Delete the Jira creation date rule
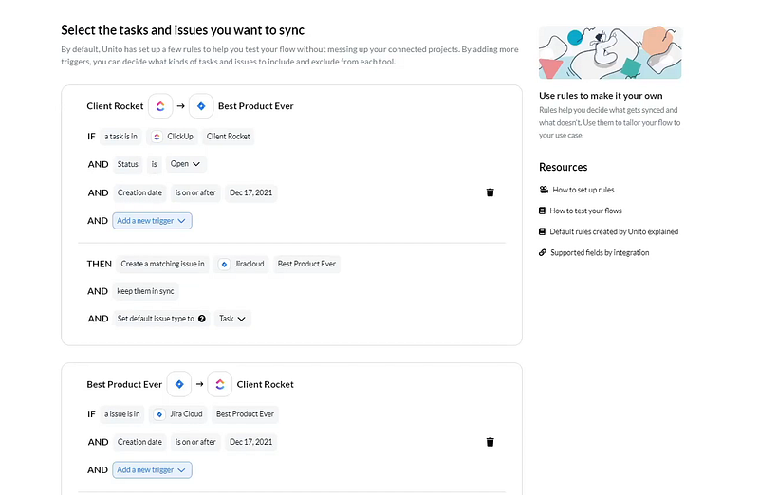The image size is (759, 495). tap(490, 442)
